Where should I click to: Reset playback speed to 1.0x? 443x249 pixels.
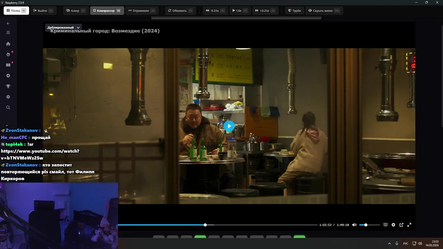click(240, 11)
